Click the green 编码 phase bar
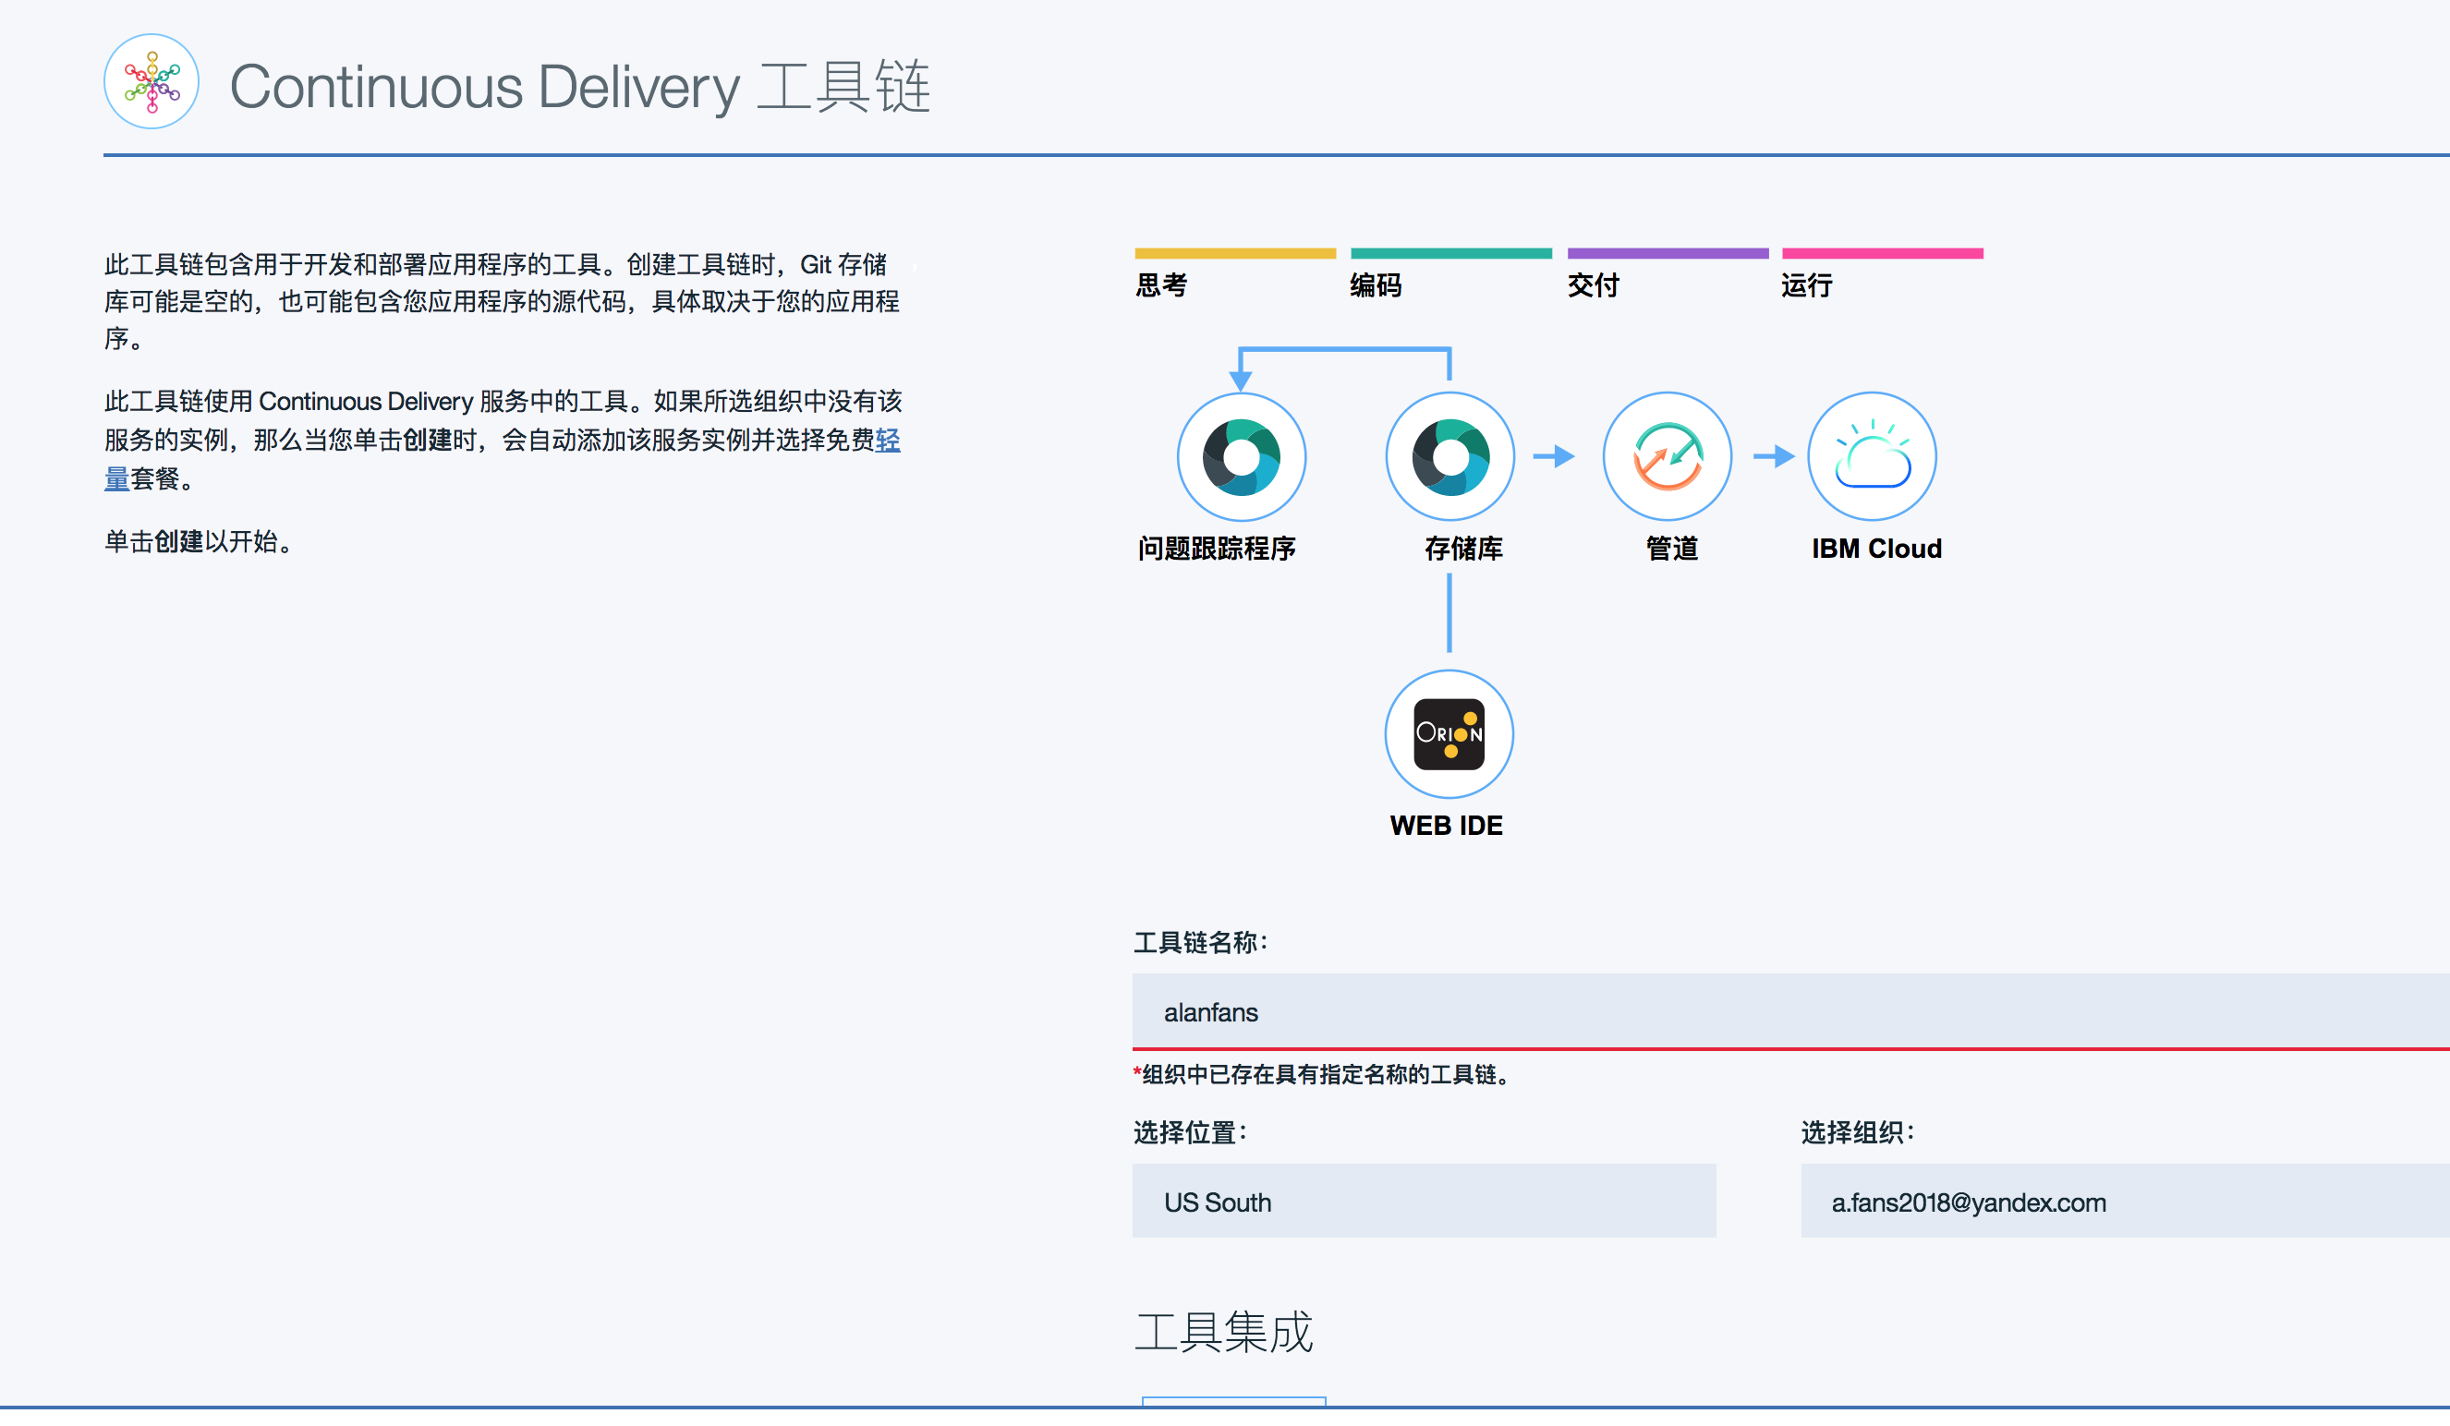The image size is (2450, 1426). click(x=1450, y=254)
